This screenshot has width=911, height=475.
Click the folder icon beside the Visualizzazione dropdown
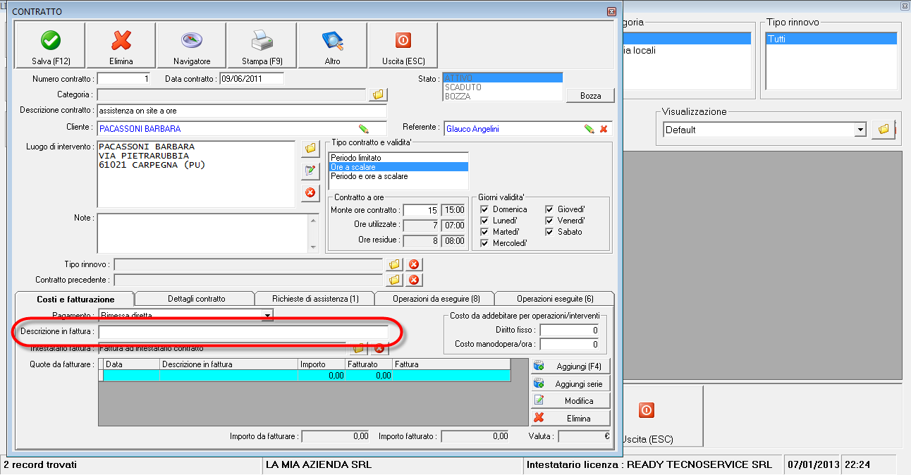pos(883,130)
